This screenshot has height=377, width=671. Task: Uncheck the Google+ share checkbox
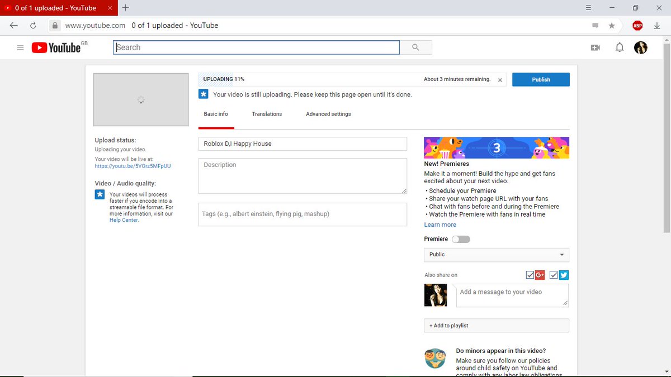click(x=530, y=275)
